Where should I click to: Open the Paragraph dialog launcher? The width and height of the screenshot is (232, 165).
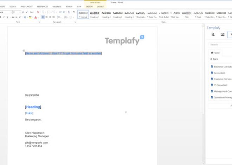pyautogui.click(x=75, y=22)
